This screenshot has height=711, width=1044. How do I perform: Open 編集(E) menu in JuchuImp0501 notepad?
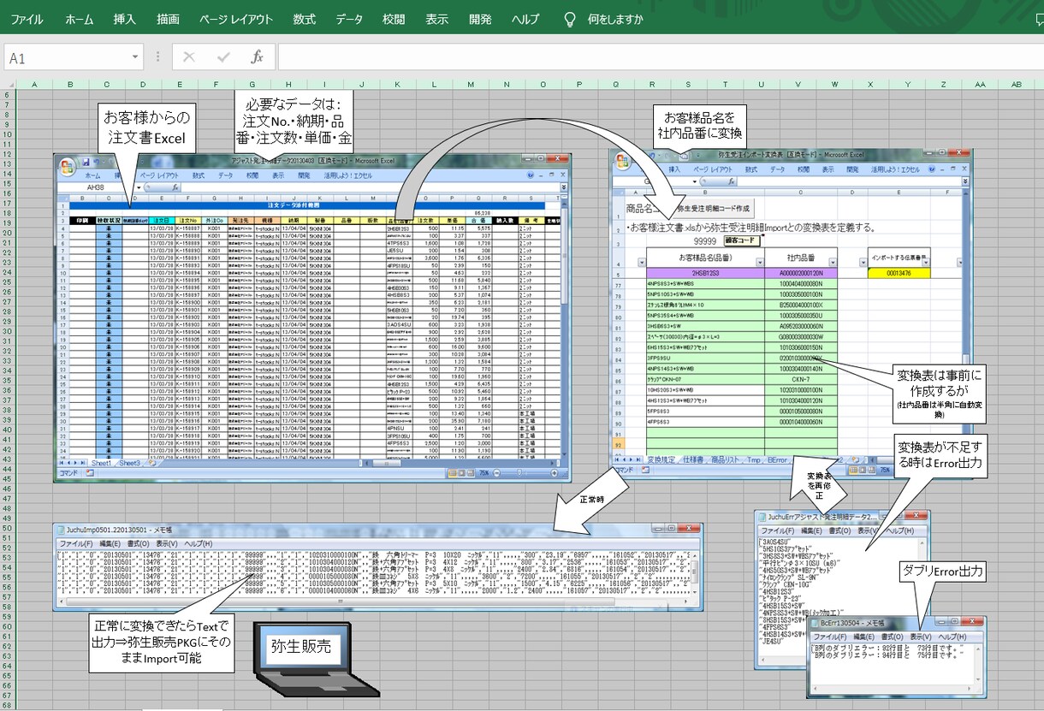click(x=110, y=543)
